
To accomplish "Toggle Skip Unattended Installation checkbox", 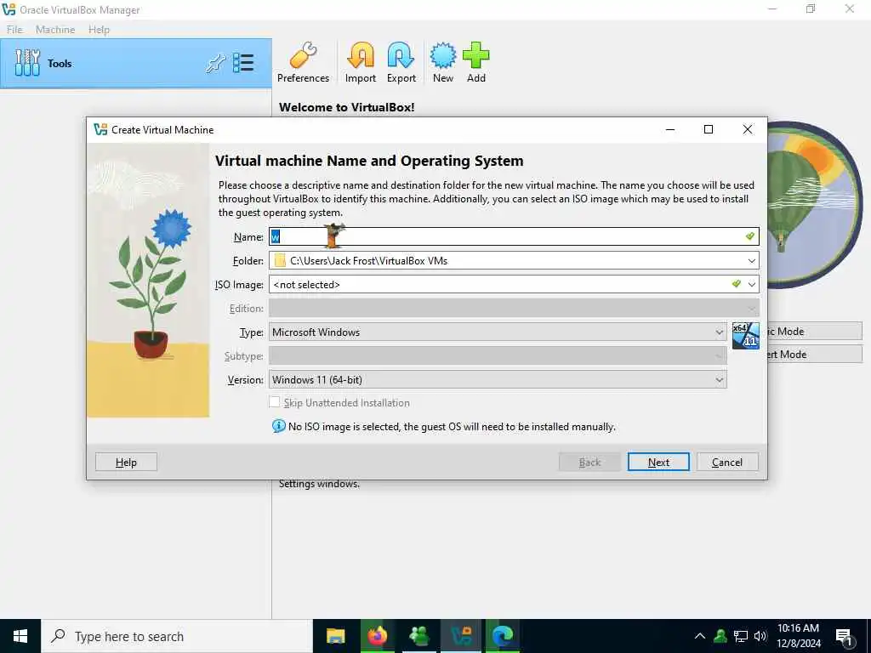I will tap(275, 402).
